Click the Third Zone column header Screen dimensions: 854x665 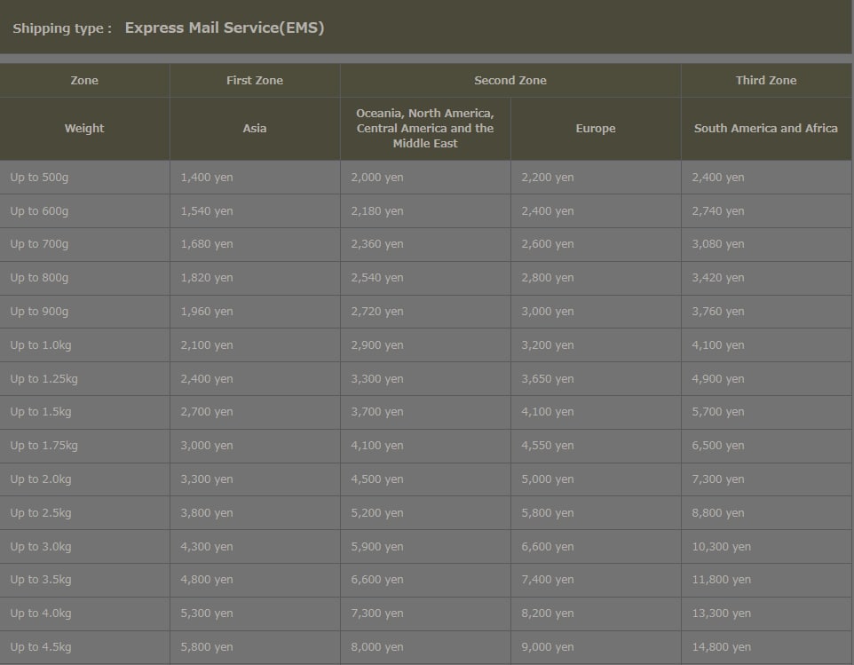[765, 80]
